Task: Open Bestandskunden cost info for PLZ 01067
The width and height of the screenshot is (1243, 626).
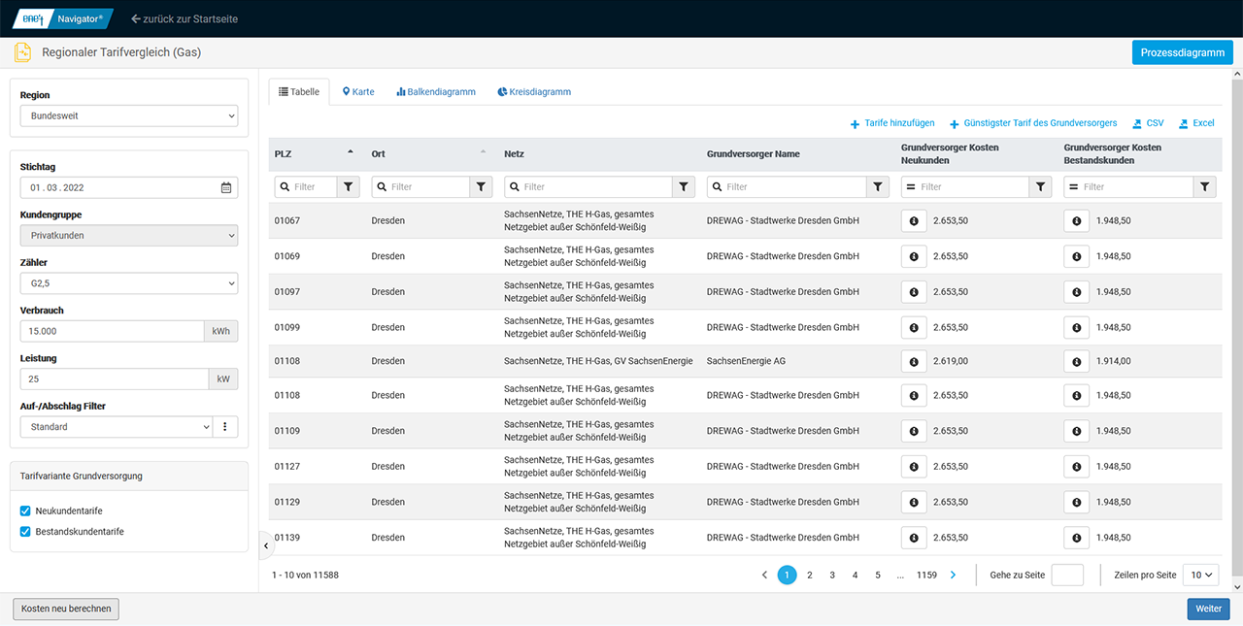Action: (1077, 221)
